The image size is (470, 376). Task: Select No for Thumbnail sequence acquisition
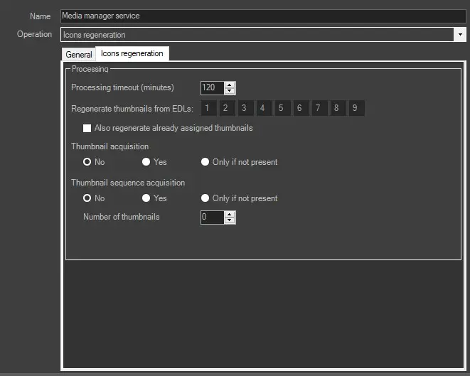click(87, 198)
